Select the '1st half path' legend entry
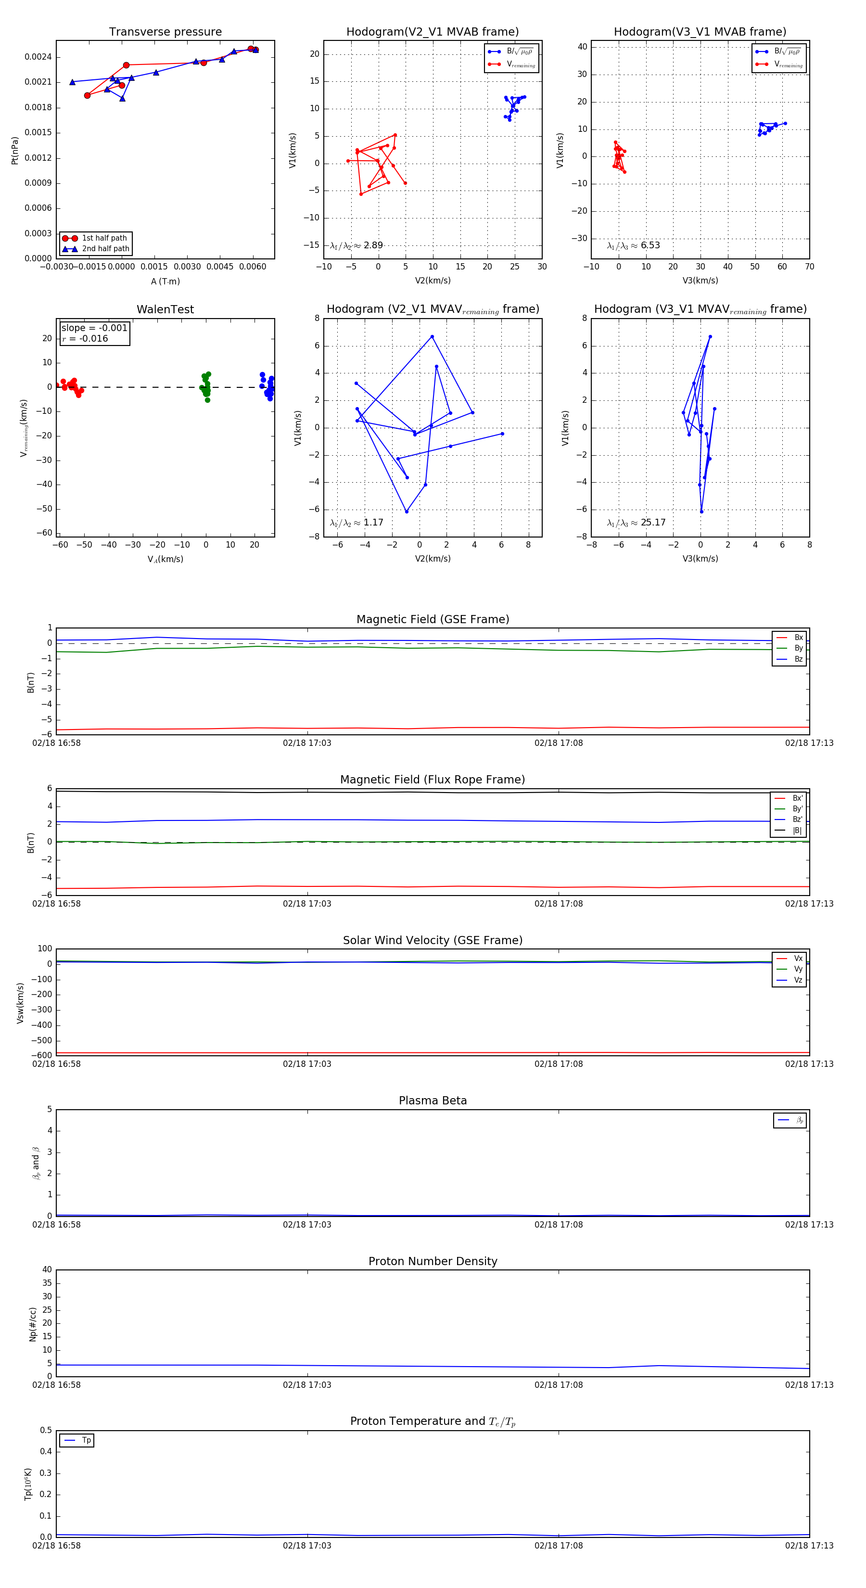This screenshot has width=866, height=1588. 96,238
